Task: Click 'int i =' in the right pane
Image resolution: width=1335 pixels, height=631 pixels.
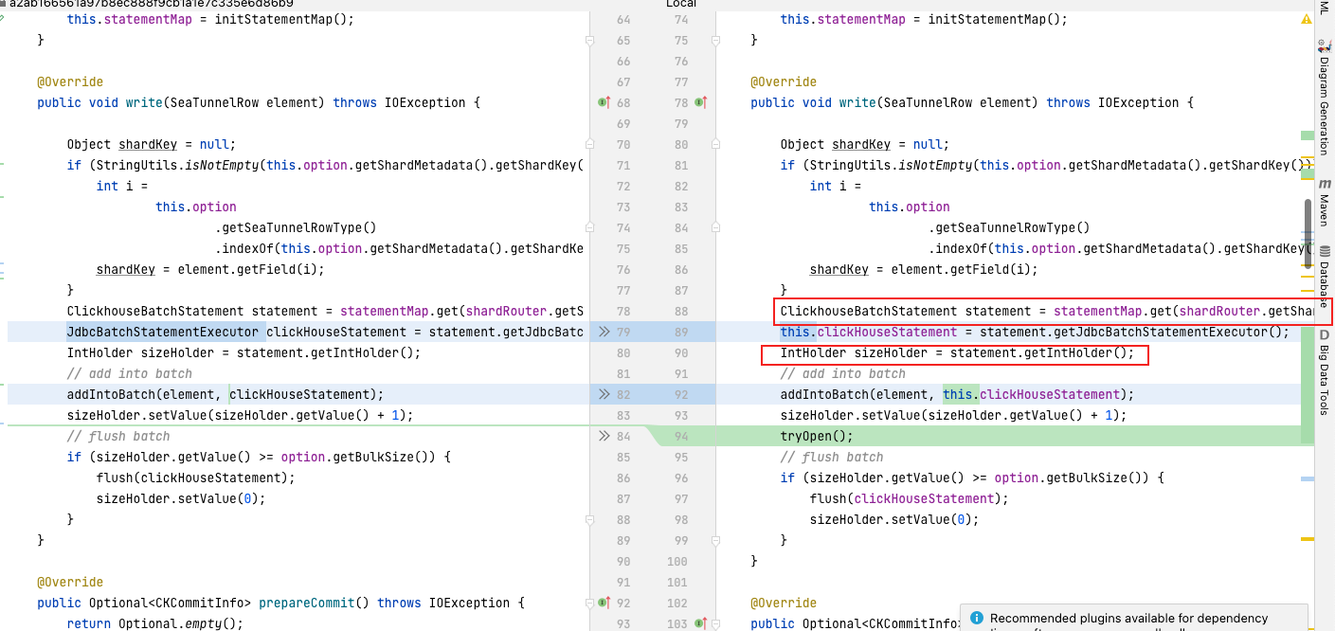Action: (836, 186)
